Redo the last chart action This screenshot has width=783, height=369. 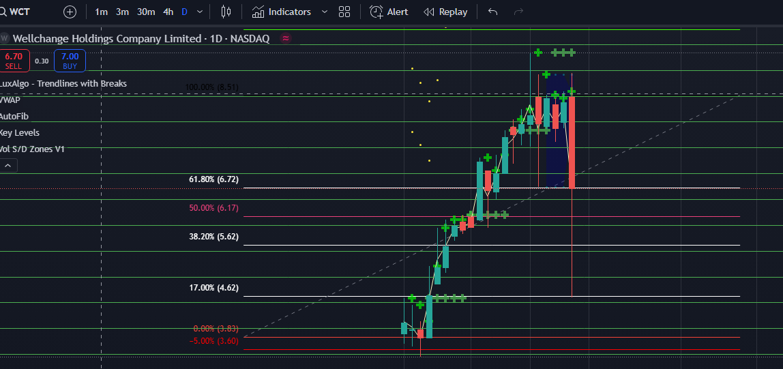point(519,12)
